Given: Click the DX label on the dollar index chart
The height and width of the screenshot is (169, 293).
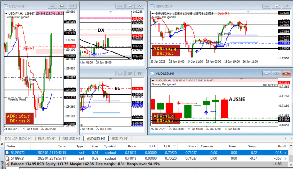Looking at the screenshot, I should 101,30.
